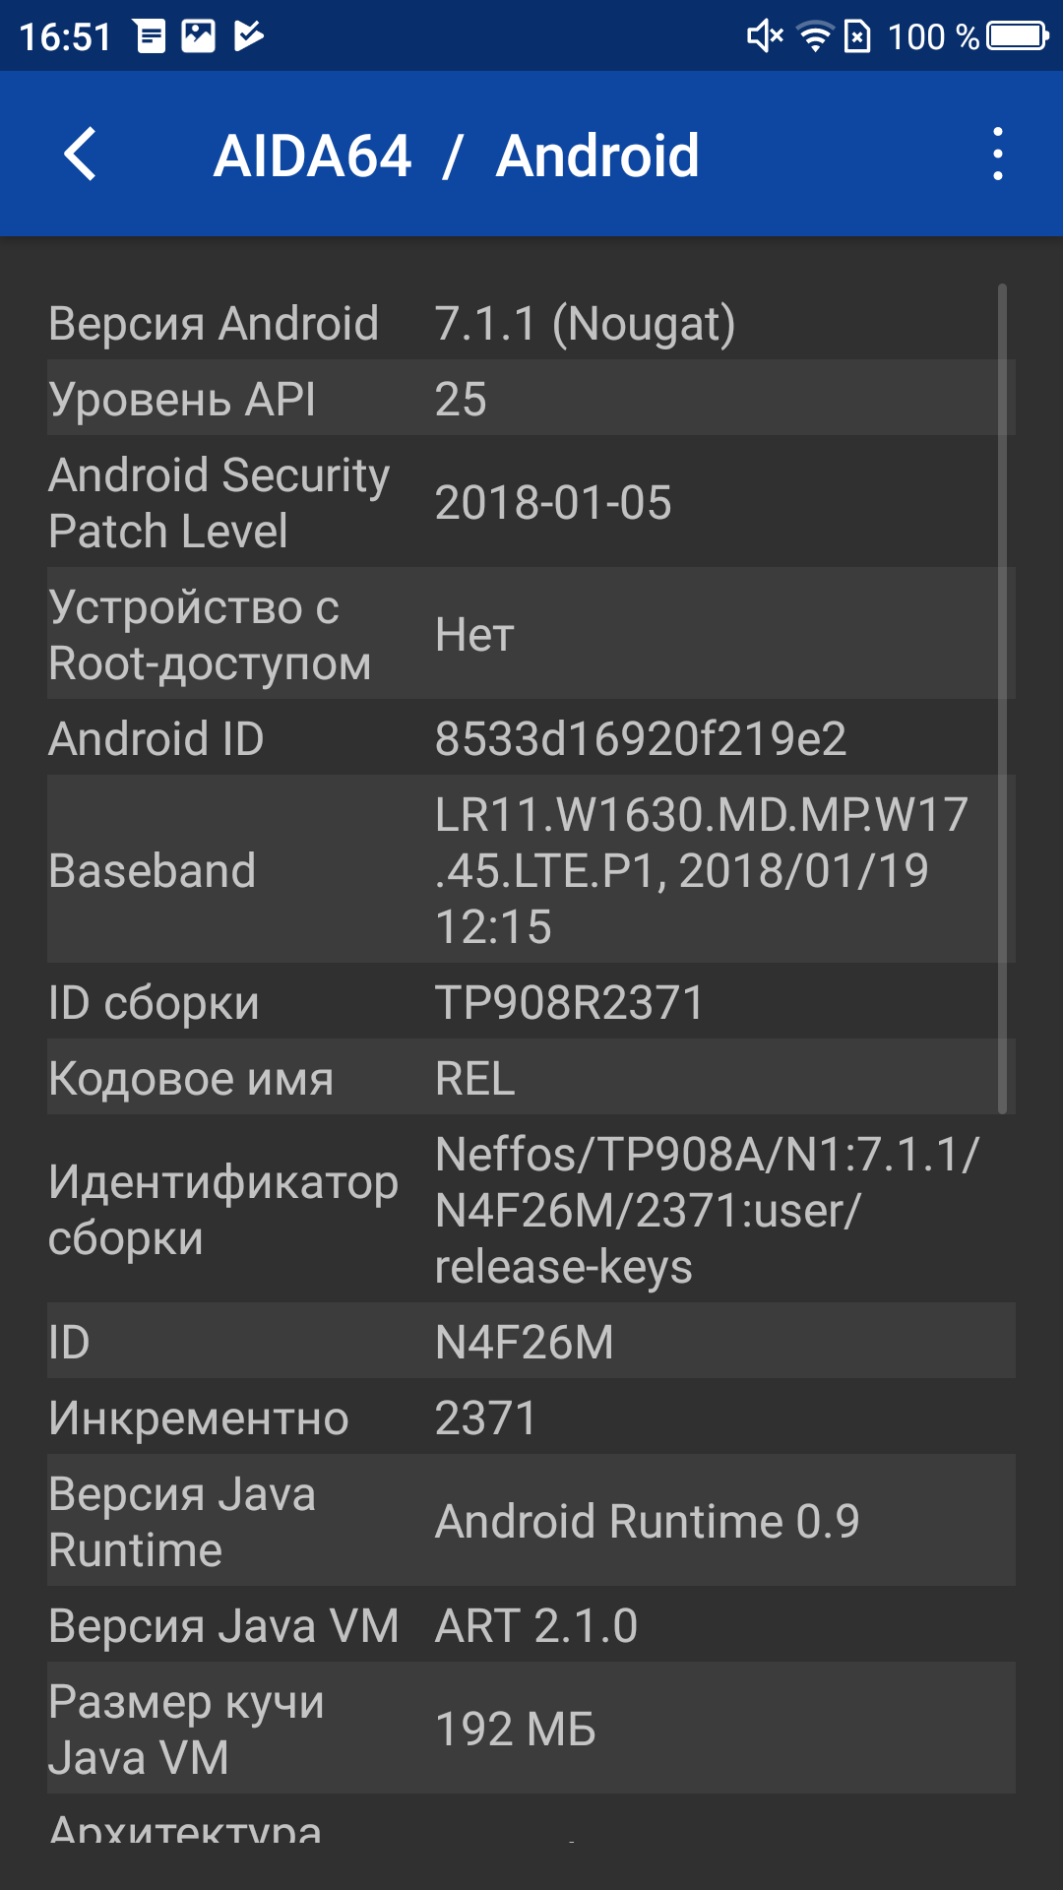
Task: Tap the checkmark notification icon
Action: [x=249, y=37]
